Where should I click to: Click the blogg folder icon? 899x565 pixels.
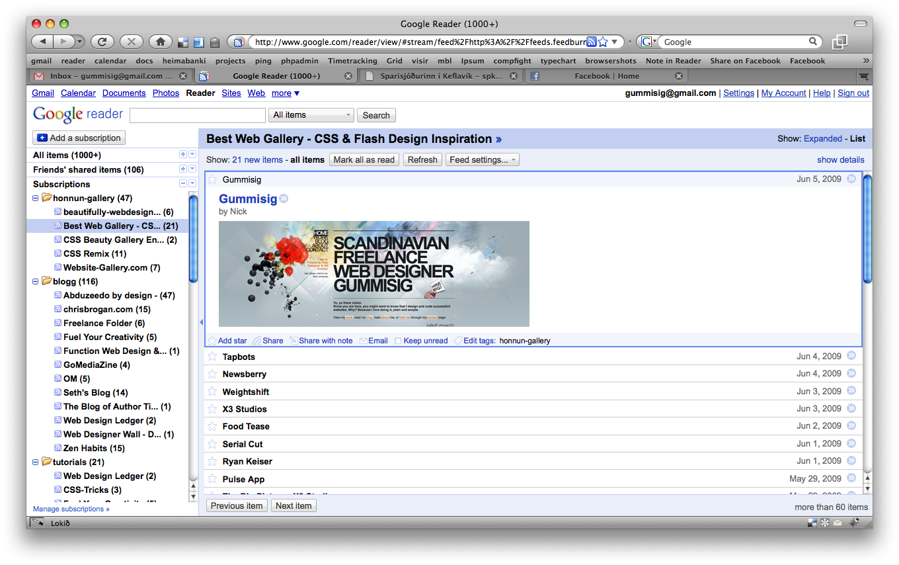[x=46, y=281]
